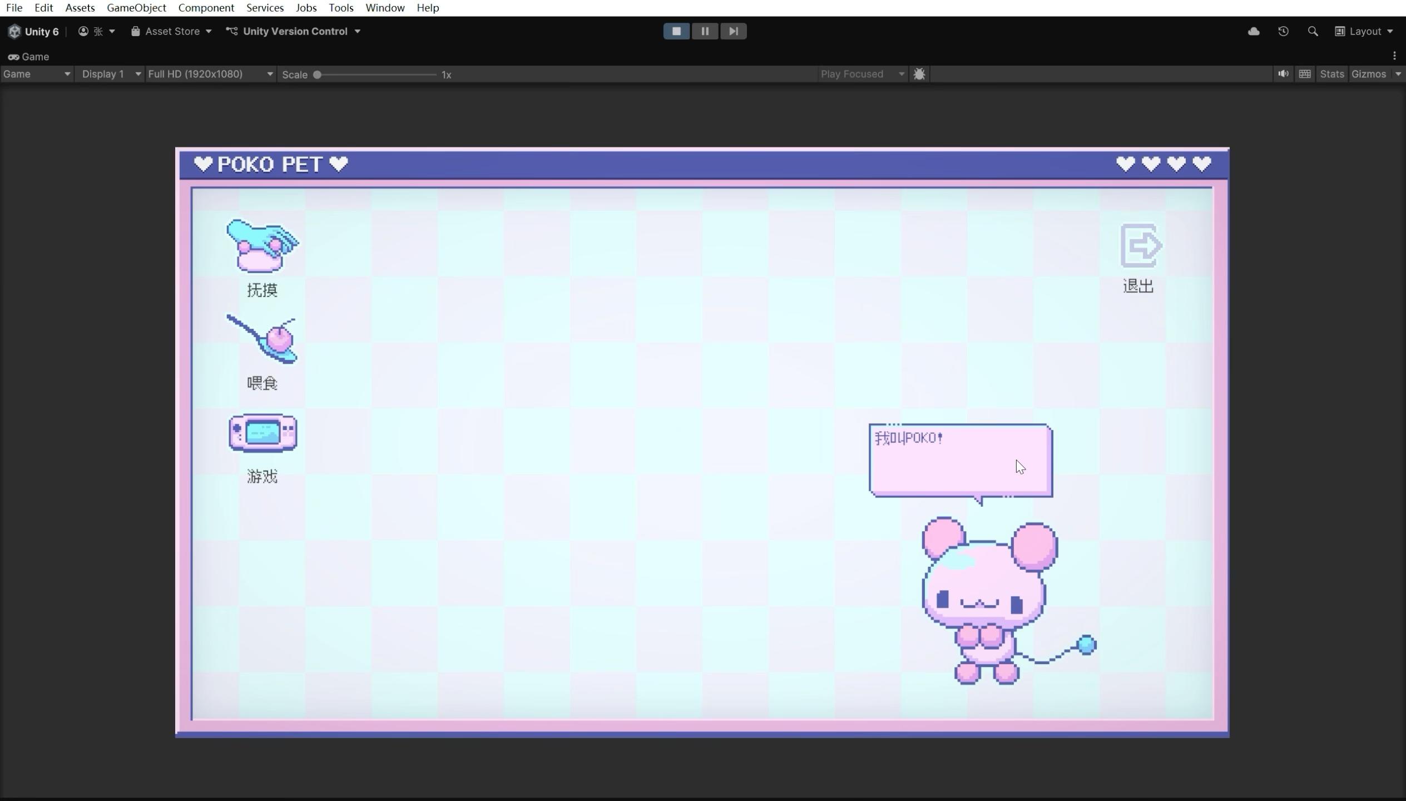This screenshot has width=1406, height=801.
Task: Click the feeding spoon icon (喂食)
Action: pos(262,339)
